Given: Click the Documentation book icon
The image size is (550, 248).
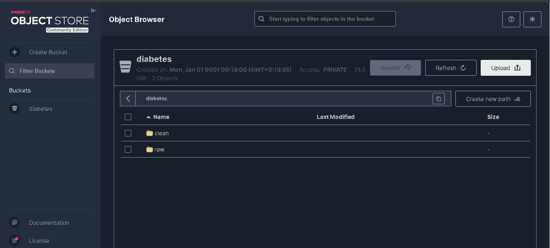Looking at the screenshot, I should 15,223.
